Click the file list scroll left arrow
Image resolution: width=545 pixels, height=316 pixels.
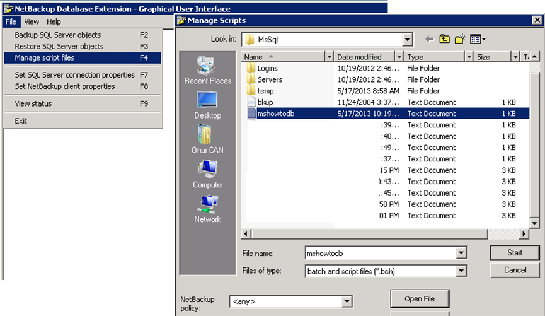(x=246, y=234)
